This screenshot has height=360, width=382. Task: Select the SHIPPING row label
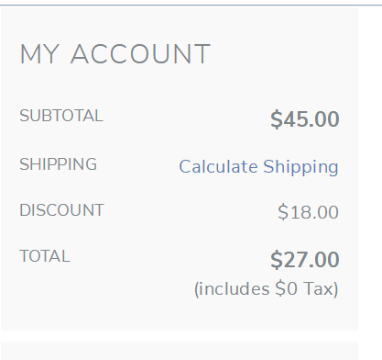[x=59, y=164]
